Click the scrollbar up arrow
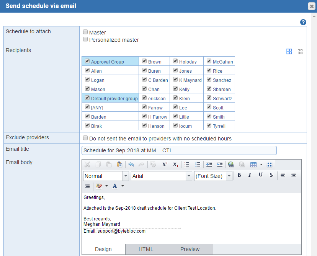 pyautogui.click(x=314, y=16)
